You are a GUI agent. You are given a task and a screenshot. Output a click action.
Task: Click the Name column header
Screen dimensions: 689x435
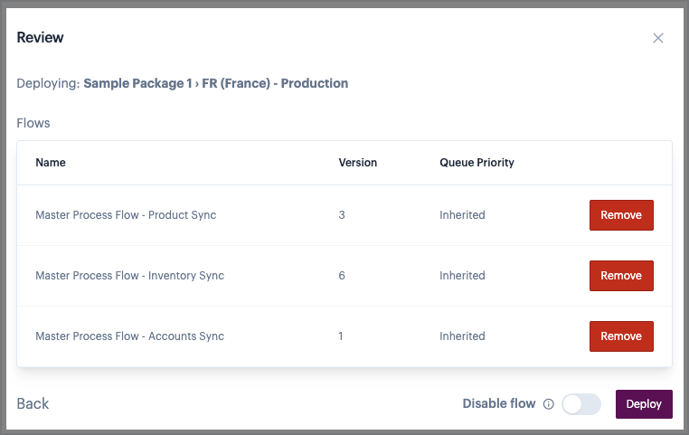pos(51,163)
